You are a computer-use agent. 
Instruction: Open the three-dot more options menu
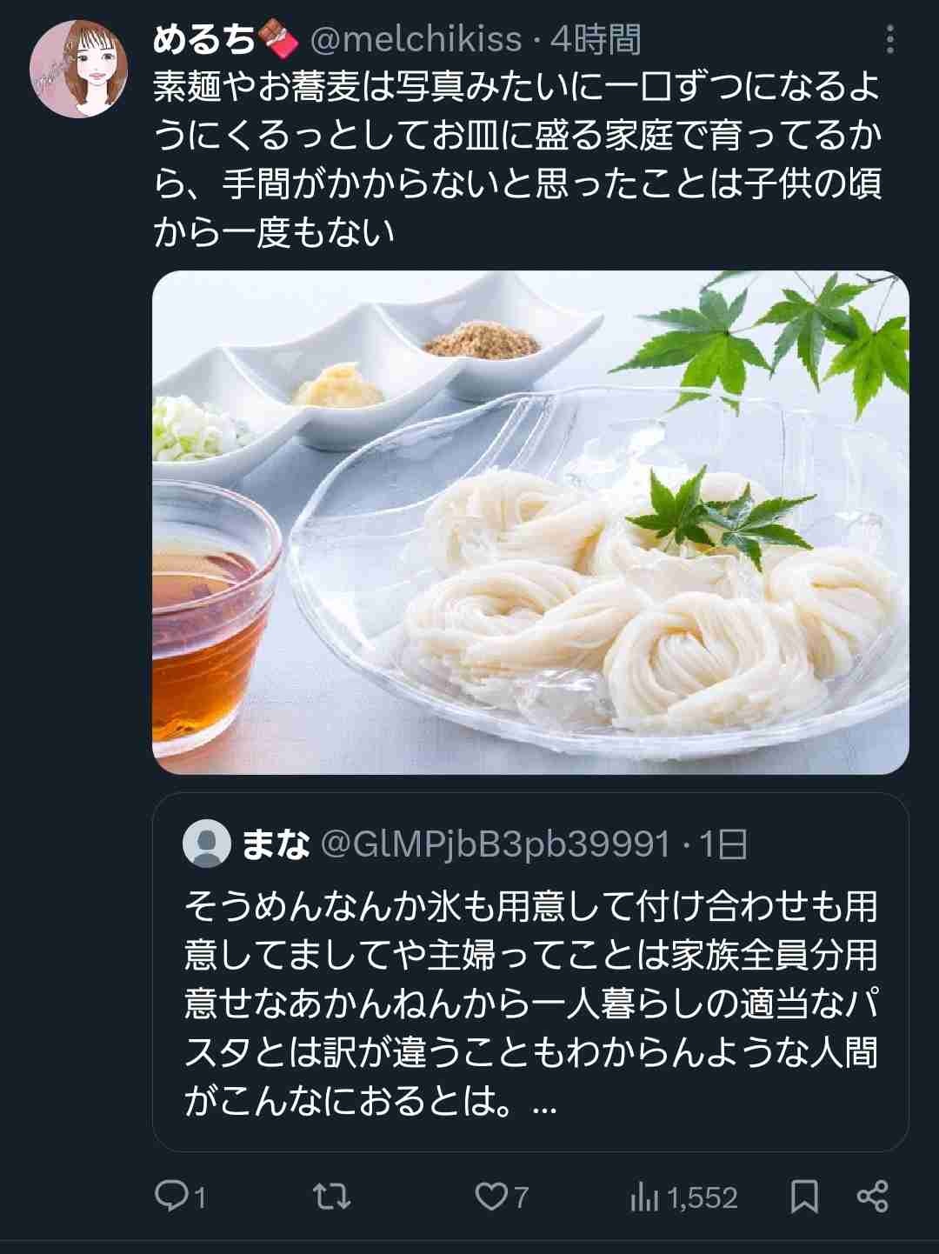[889, 39]
